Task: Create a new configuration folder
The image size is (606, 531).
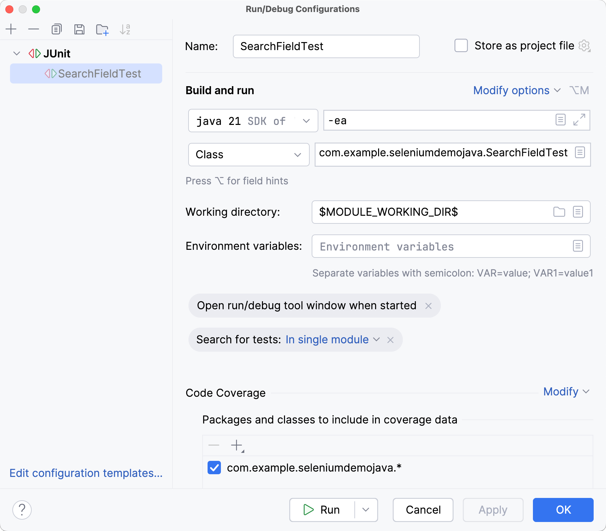Action: [x=102, y=29]
